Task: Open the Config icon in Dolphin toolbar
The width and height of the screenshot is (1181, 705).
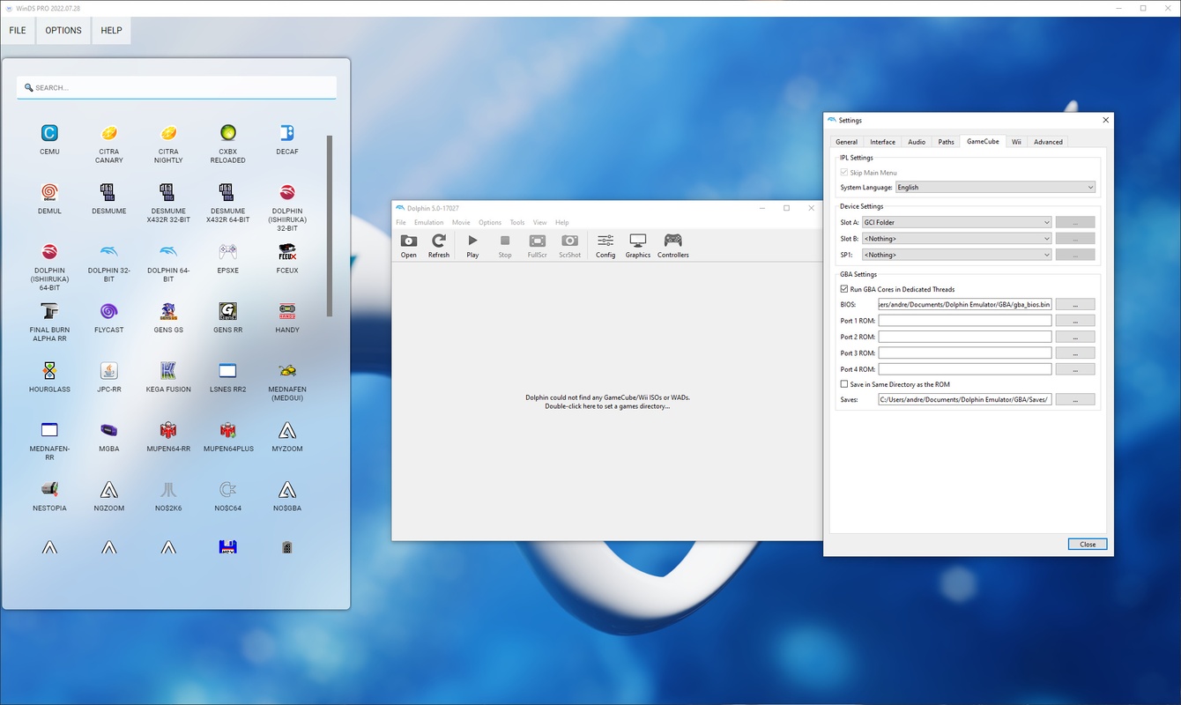Action: point(605,241)
